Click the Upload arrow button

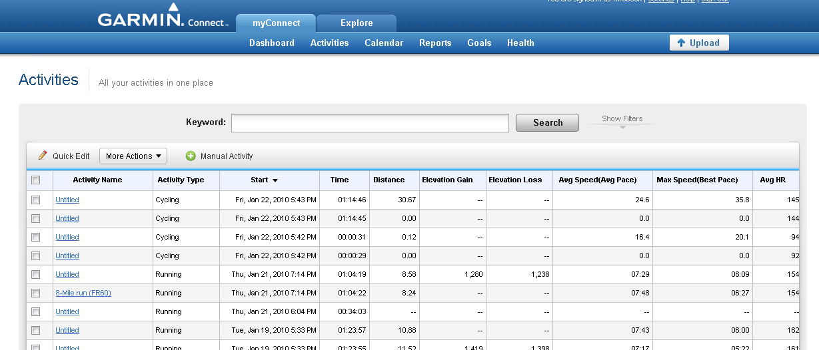tap(699, 43)
